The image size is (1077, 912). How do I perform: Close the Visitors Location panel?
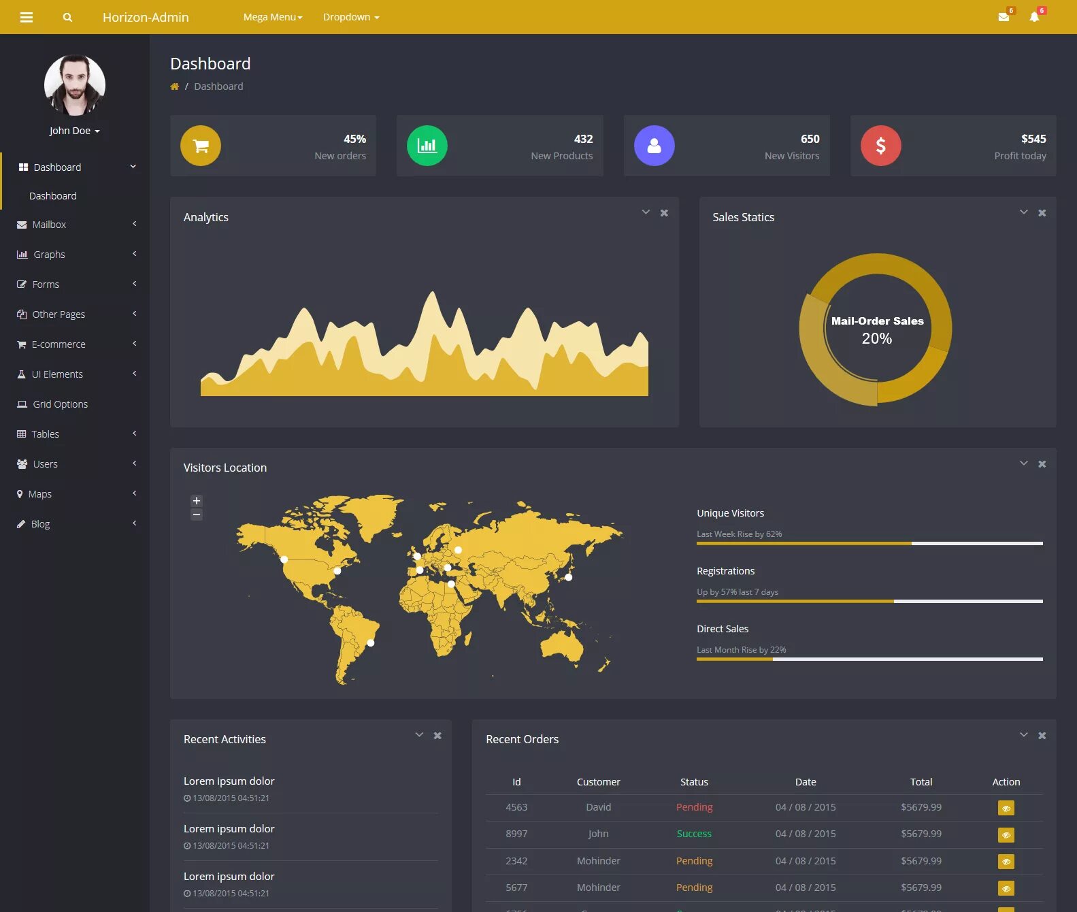point(1042,464)
